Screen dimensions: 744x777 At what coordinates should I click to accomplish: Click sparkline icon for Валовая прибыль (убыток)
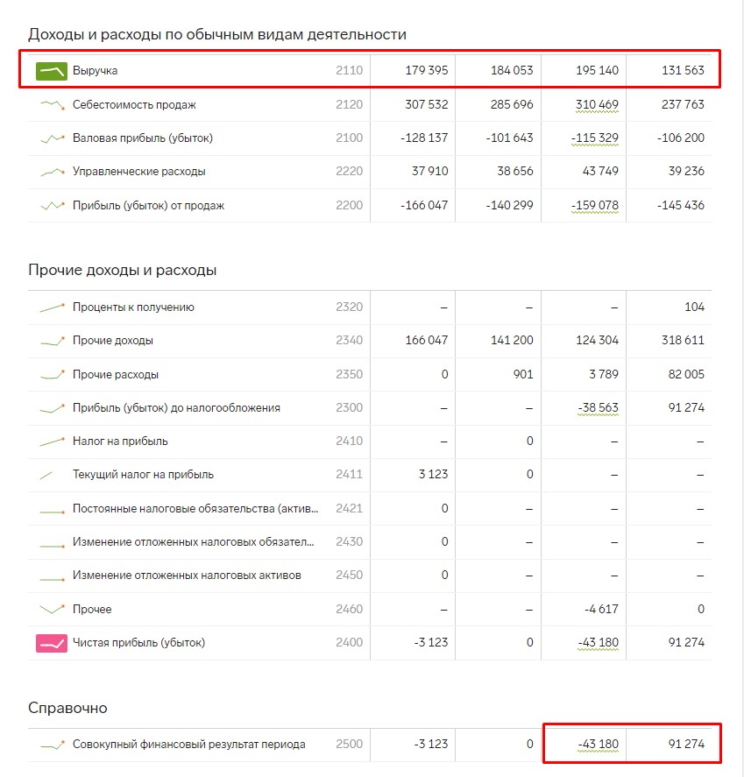pyautogui.click(x=52, y=138)
